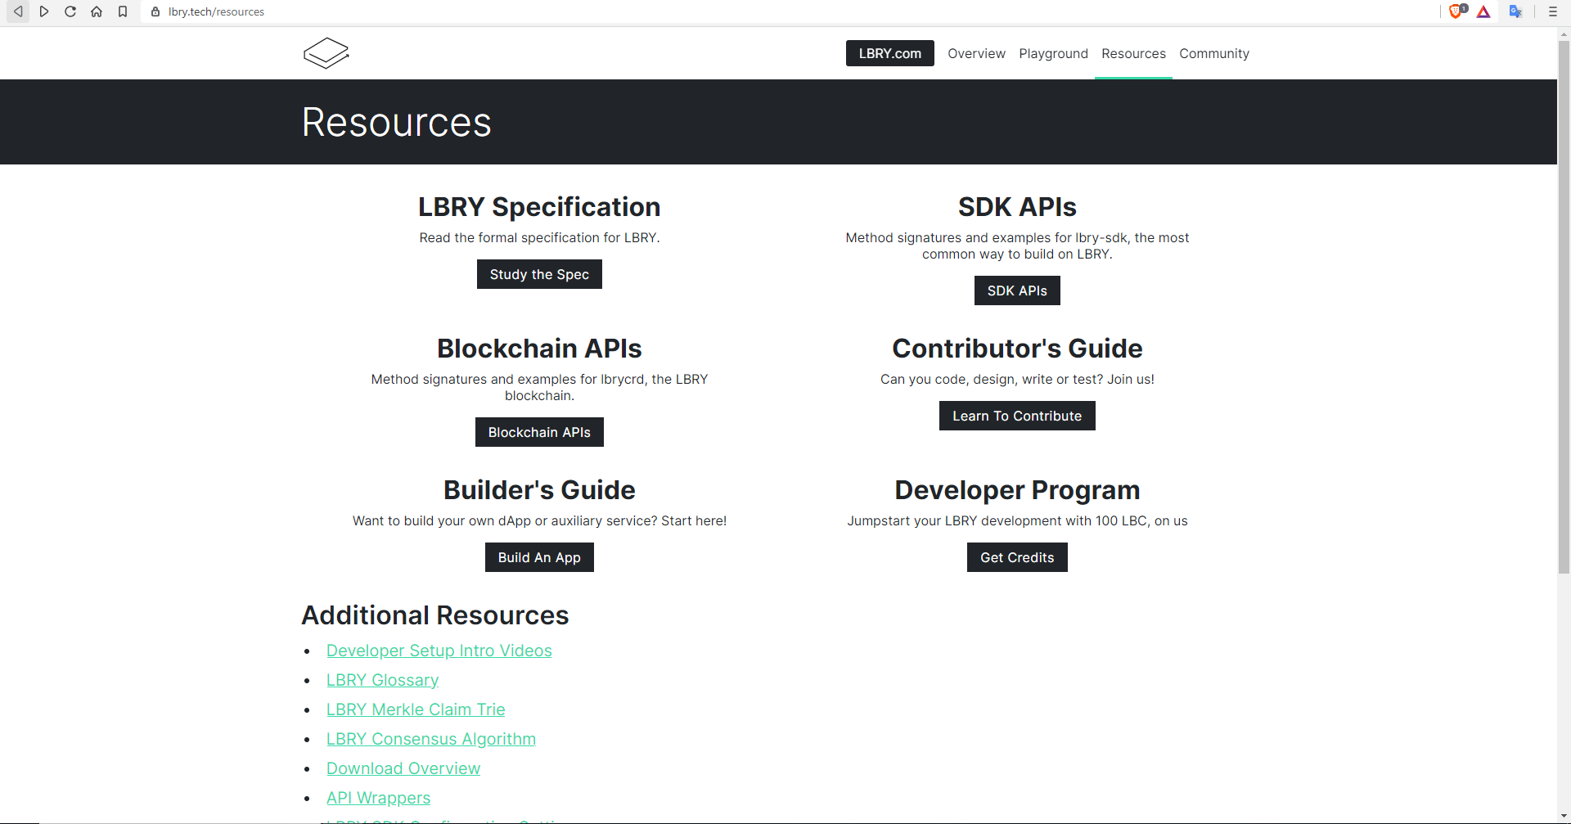This screenshot has width=1571, height=824.
Task: Open the LBRY Glossary link
Action: point(382,679)
